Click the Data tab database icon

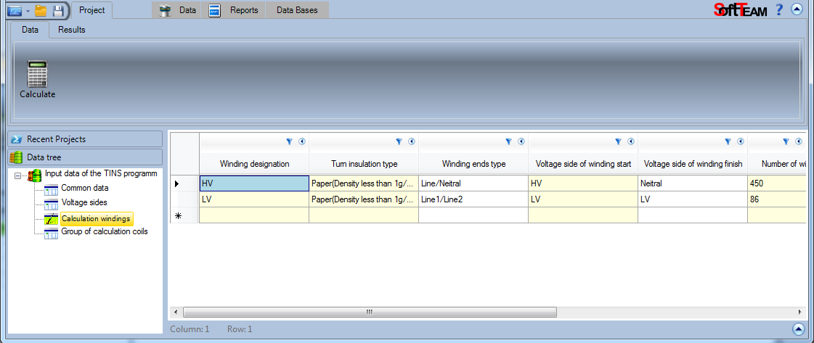pos(166,10)
